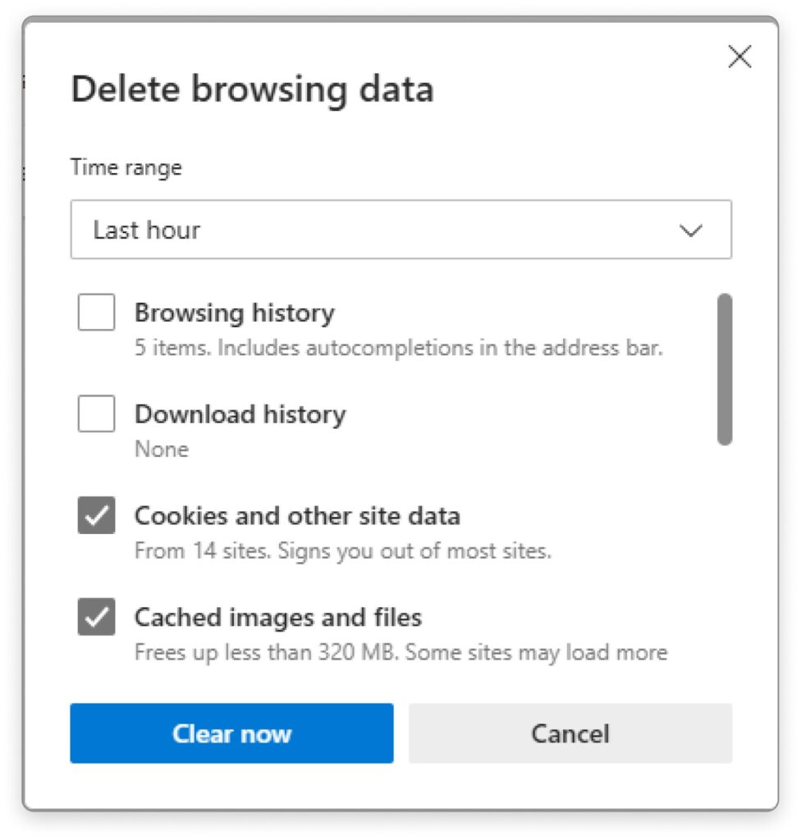Select the Browsing history label text
This screenshot has width=801, height=840.
[x=235, y=313]
